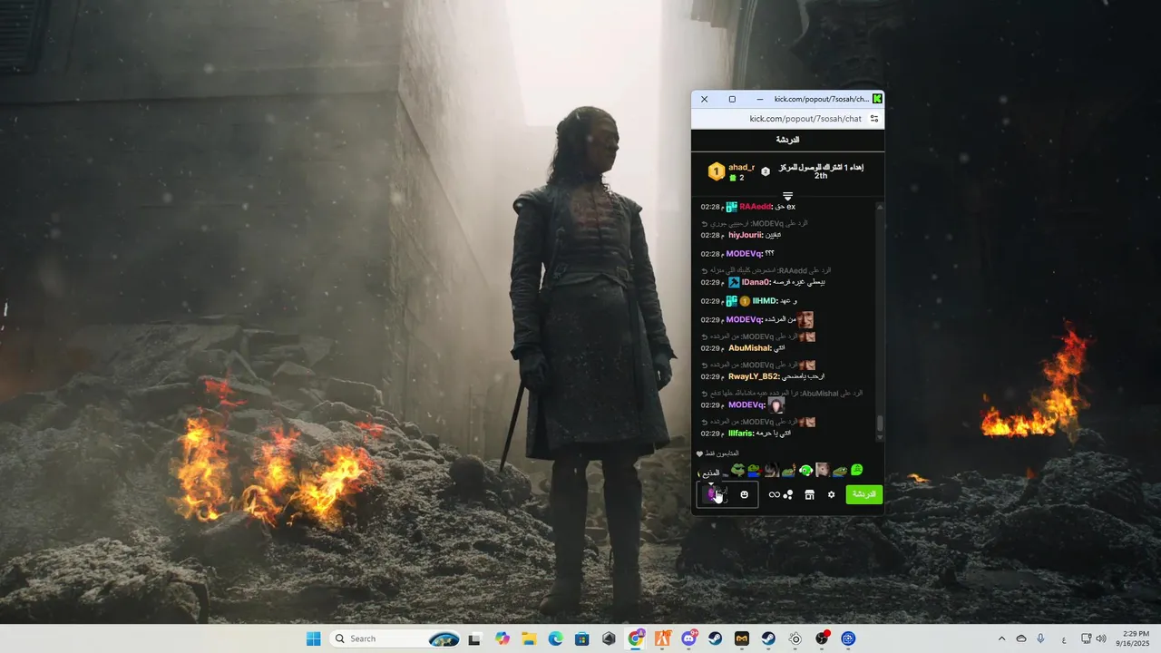Click the silver rank 2 badge
Image resolution: width=1161 pixels, height=653 pixels.
tap(766, 171)
